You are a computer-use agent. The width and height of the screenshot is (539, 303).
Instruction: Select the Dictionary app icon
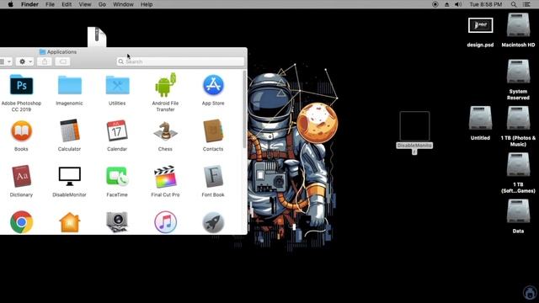click(x=21, y=176)
